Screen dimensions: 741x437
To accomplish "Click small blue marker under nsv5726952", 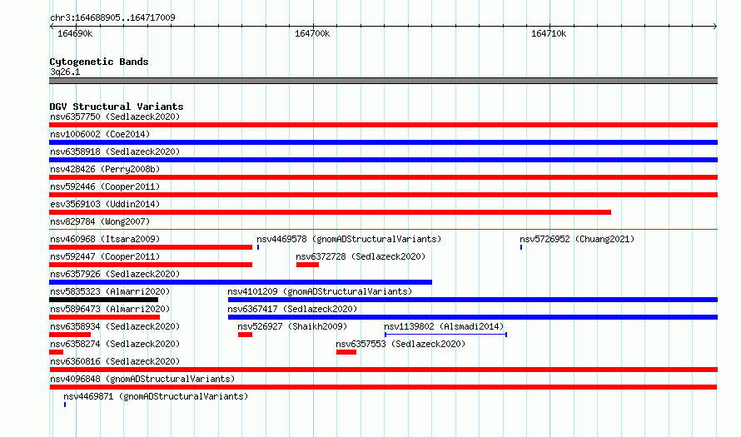I will coord(521,247).
